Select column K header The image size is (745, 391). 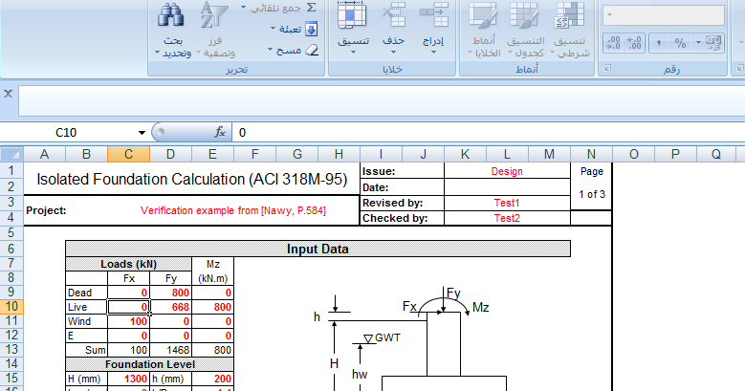point(465,154)
